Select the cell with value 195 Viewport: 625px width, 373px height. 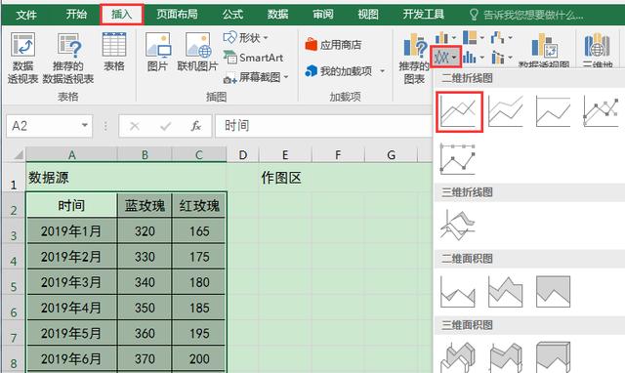(199, 333)
